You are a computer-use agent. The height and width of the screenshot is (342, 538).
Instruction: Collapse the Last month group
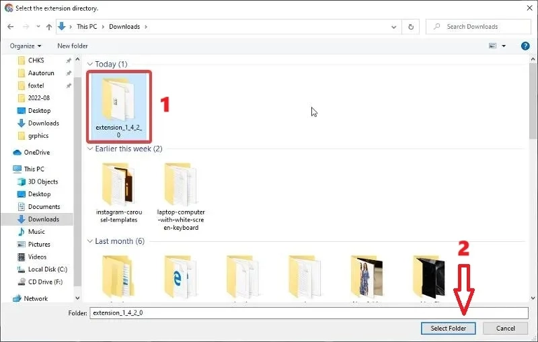[90, 241]
